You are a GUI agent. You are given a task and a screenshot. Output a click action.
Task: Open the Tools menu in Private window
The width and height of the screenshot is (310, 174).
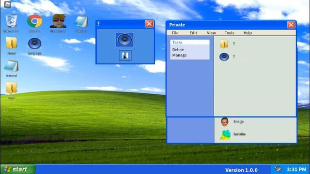[229, 33]
